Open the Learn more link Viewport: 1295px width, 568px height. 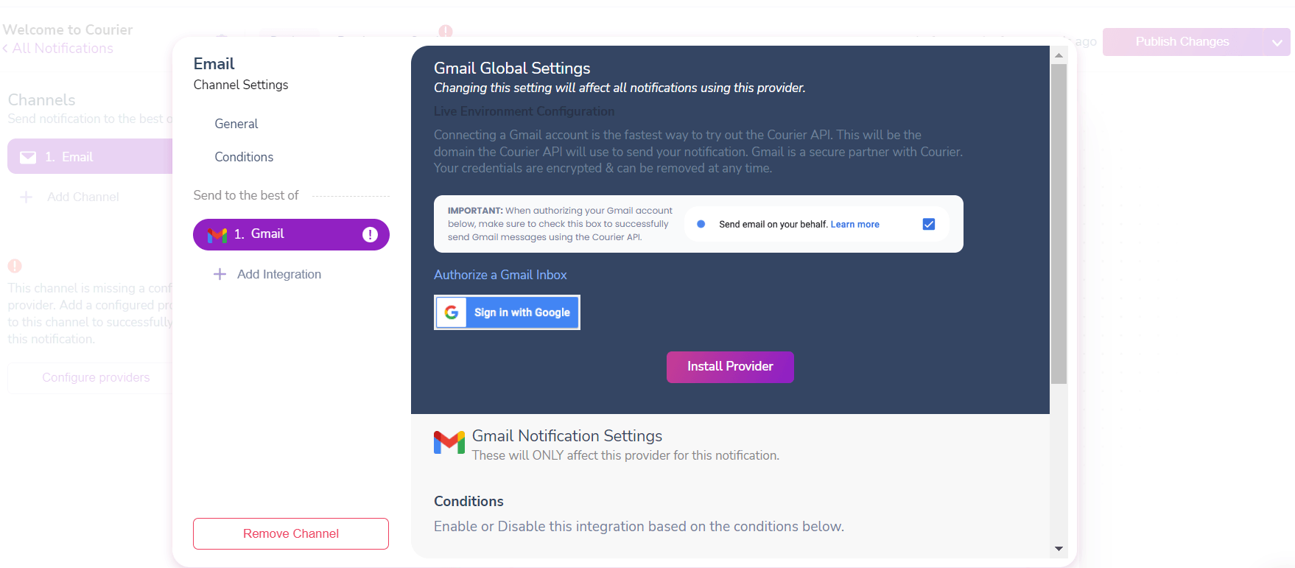pos(854,224)
